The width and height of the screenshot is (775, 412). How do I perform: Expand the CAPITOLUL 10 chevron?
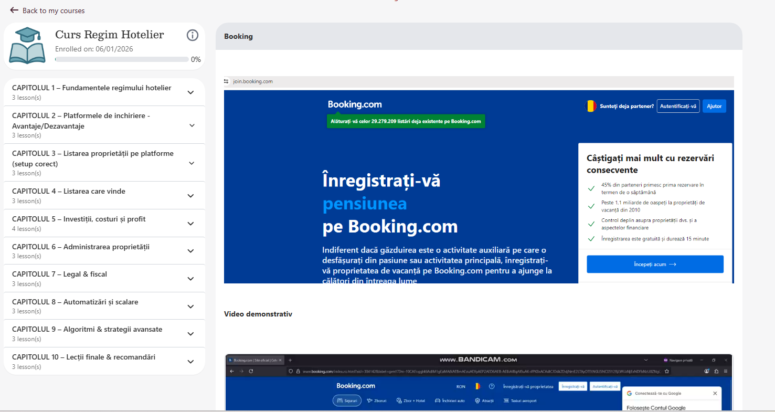point(190,362)
